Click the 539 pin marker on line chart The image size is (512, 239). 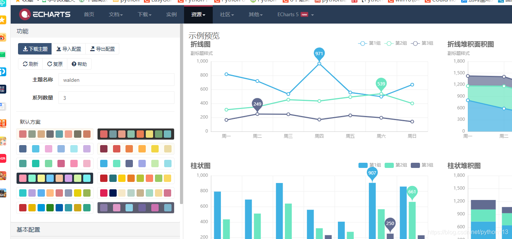(x=381, y=84)
